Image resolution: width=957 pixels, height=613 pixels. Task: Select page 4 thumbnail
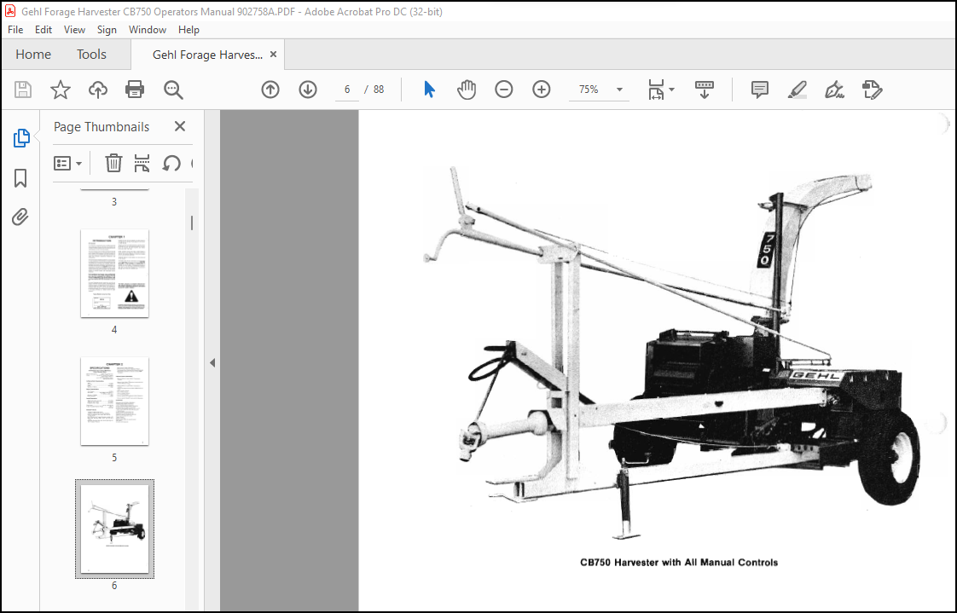(x=115, y=274)
